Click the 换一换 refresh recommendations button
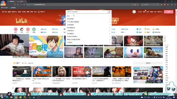The width and height of the screenshot is (177, 99). click(x=165, y=39)
